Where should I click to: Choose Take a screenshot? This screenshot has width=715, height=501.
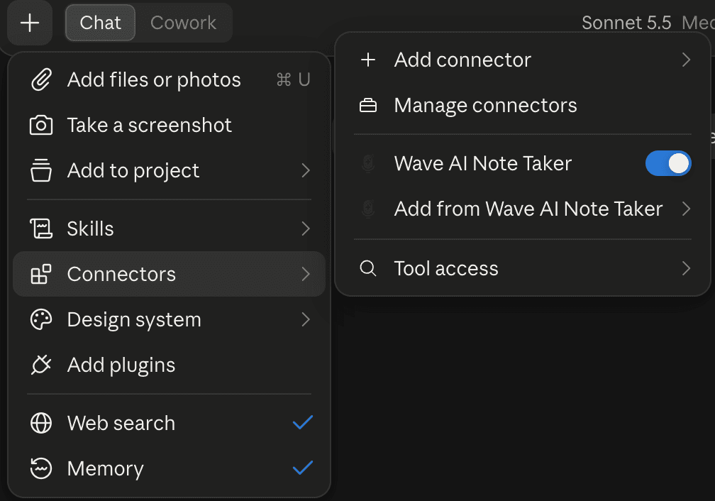tap(169, 125)
